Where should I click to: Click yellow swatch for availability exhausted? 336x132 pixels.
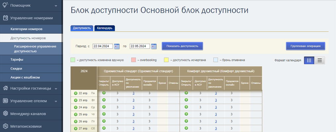click(x=166, y=60)
